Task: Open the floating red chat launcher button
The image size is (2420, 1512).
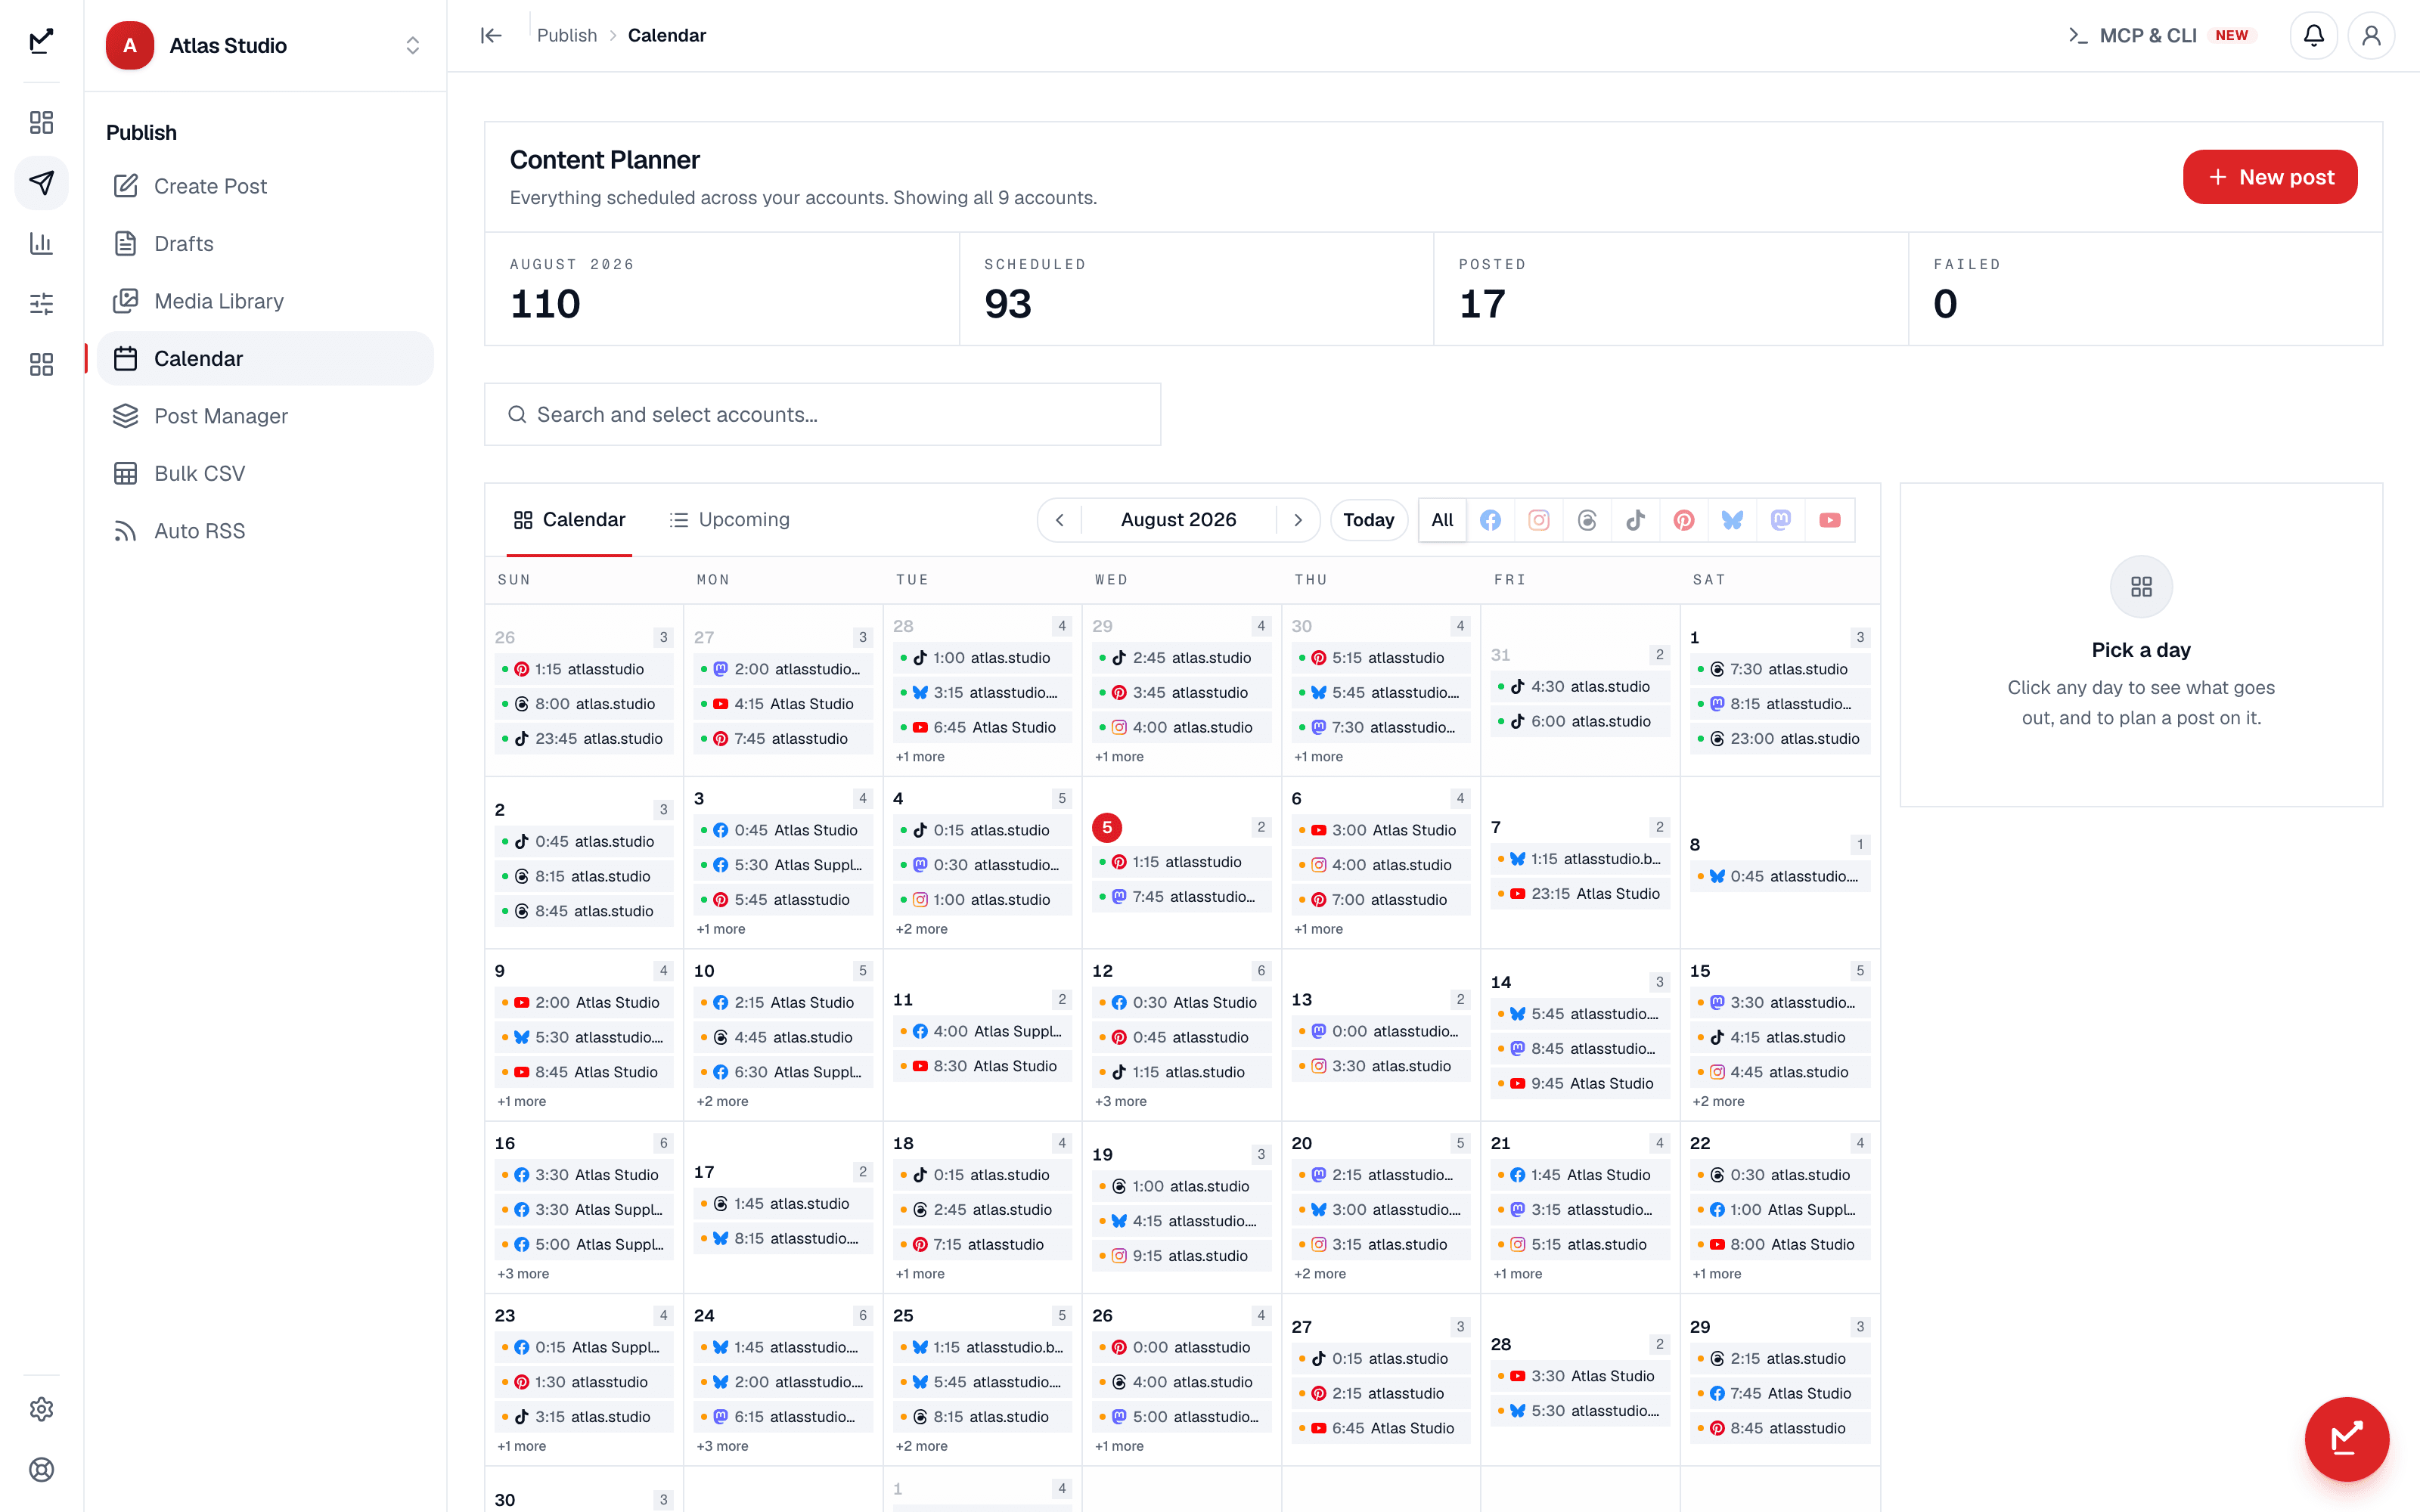Action: [x=2346, y=1439]
